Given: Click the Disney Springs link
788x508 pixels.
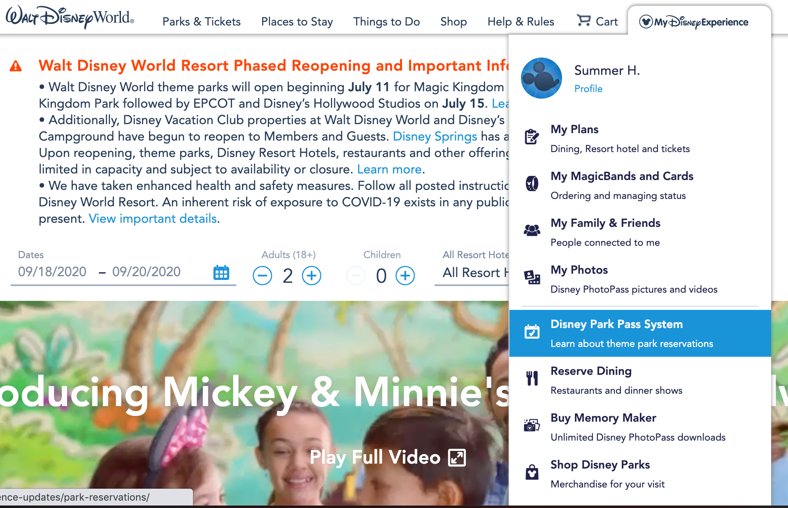Looking at the screenshot, I should click(x=435, y=136).
